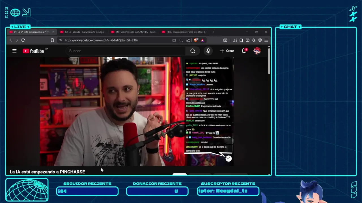362x203 pixels.
Task: Share this page via the share icon
Action: [188, 40]
